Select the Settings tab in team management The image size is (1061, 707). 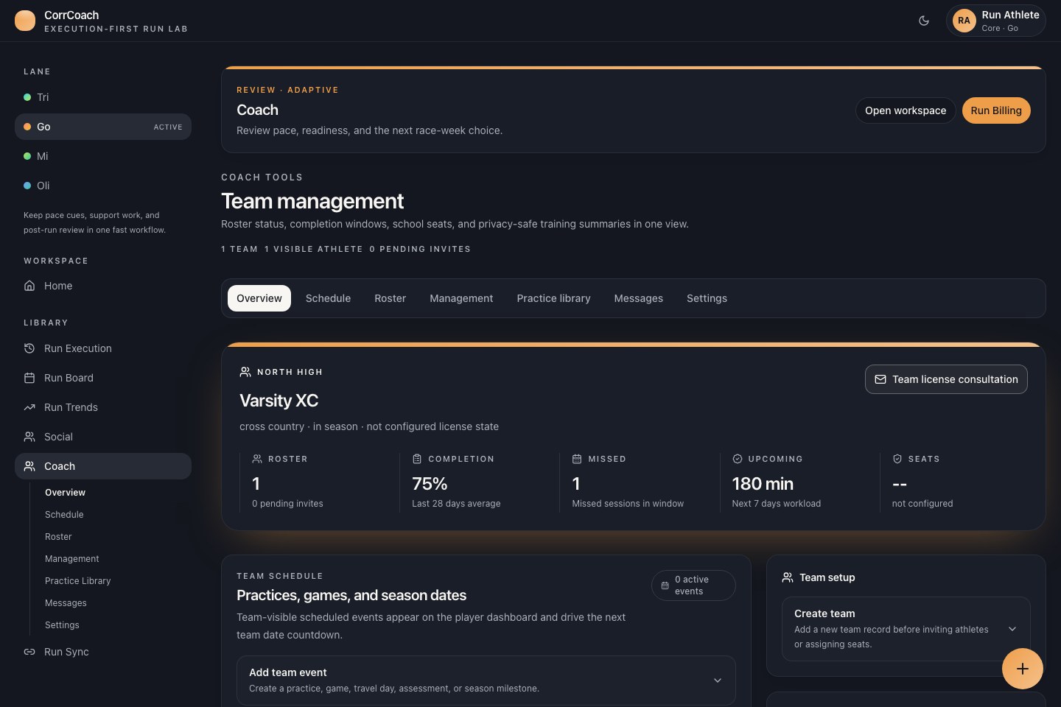(707, 298)
